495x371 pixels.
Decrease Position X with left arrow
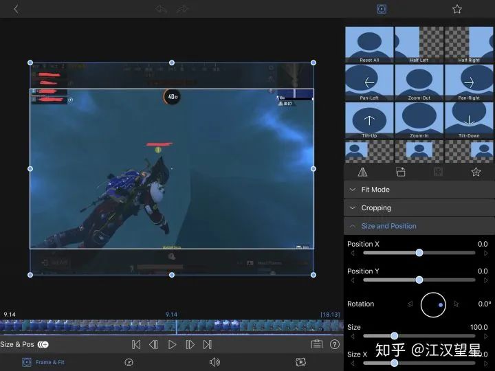point(353,253)
